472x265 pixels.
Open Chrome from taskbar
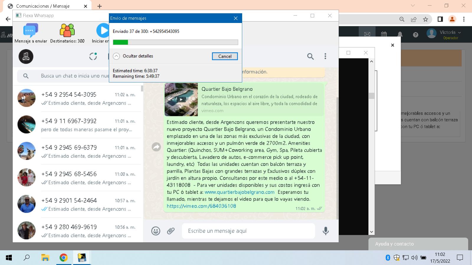[63, 258]
